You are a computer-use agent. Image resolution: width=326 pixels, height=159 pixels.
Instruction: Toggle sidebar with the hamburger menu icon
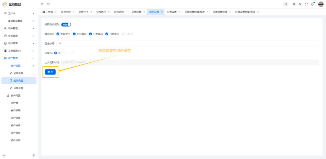pyautogui.click(x=42, y=4)
